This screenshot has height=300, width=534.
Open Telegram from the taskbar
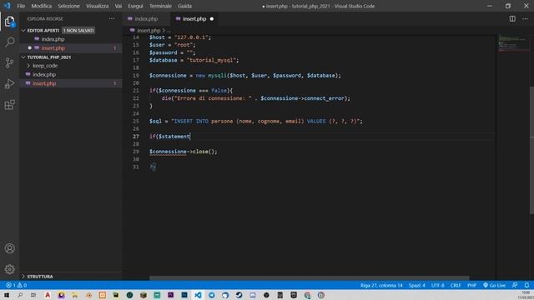211,295
